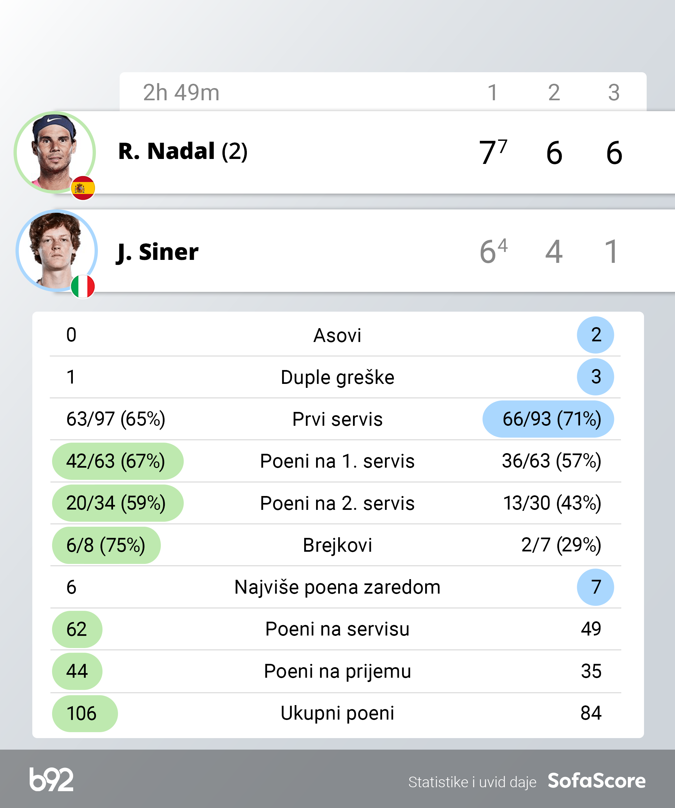Click the set 1 column header

(492, 93)
